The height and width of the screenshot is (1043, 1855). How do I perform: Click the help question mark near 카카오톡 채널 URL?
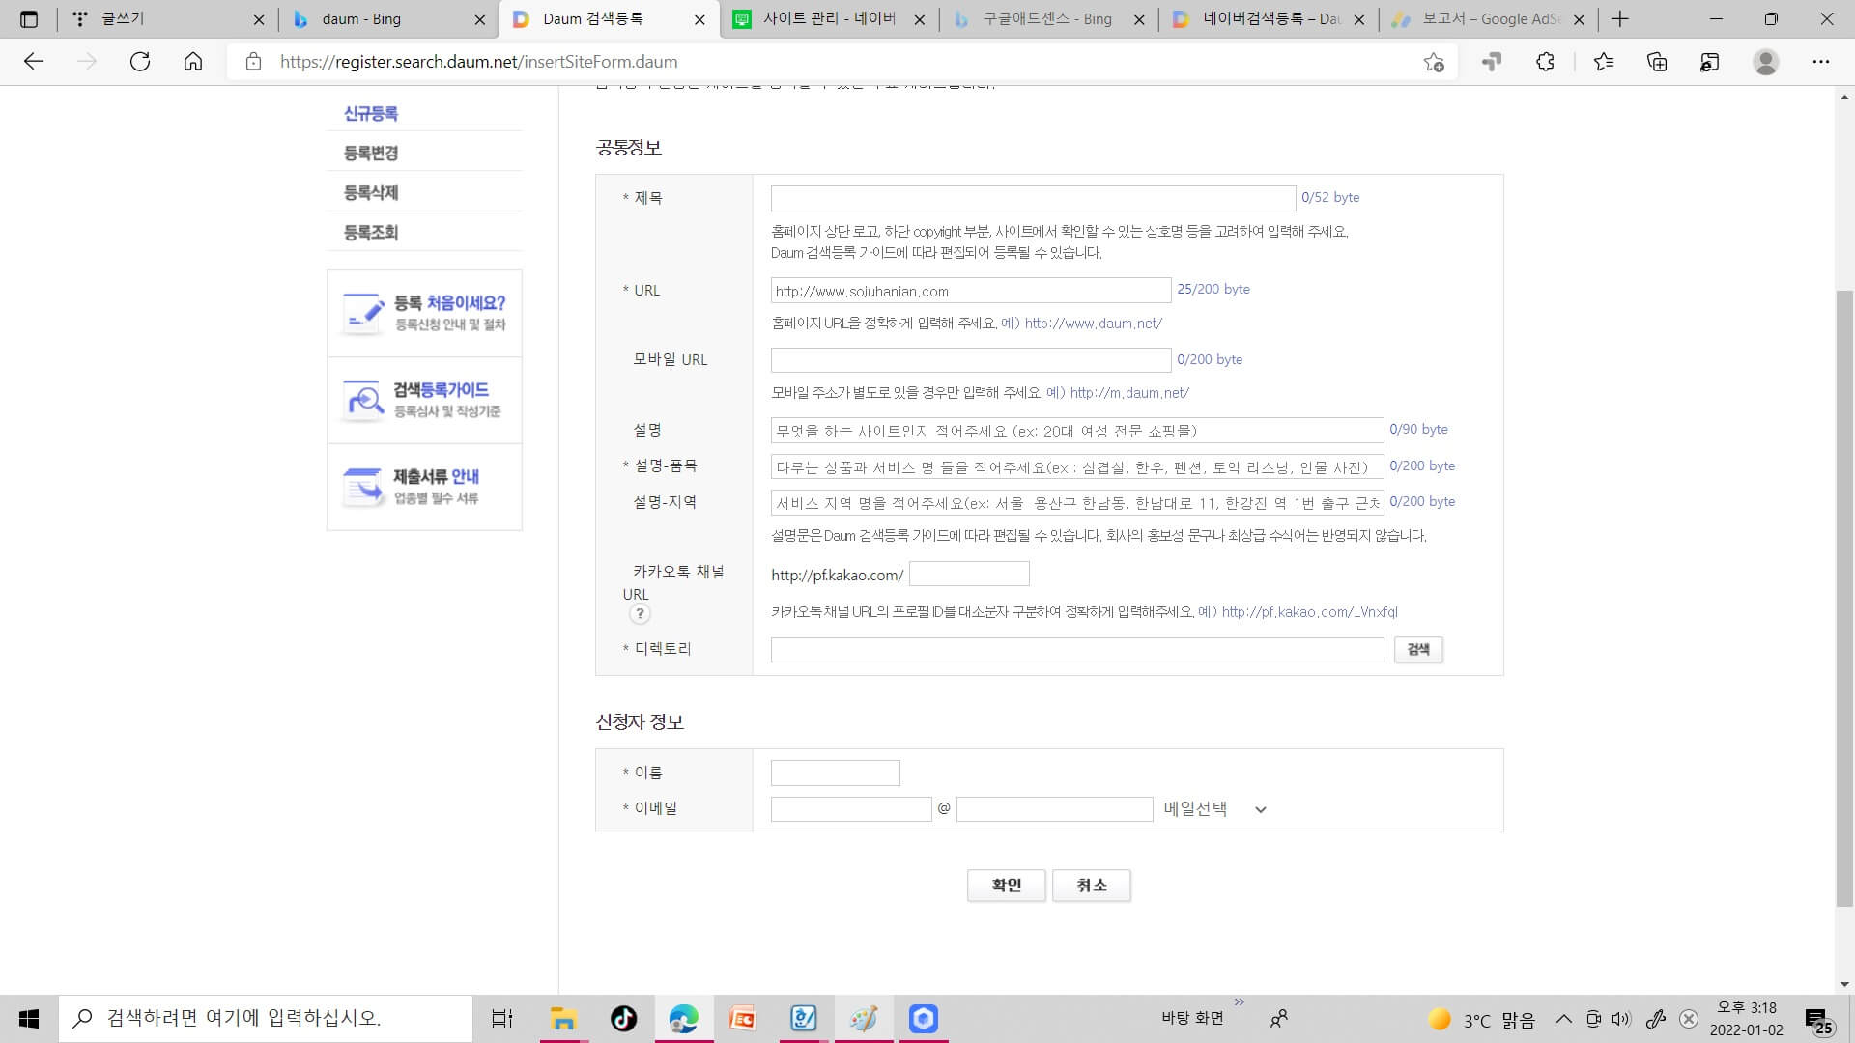[640, 612]
